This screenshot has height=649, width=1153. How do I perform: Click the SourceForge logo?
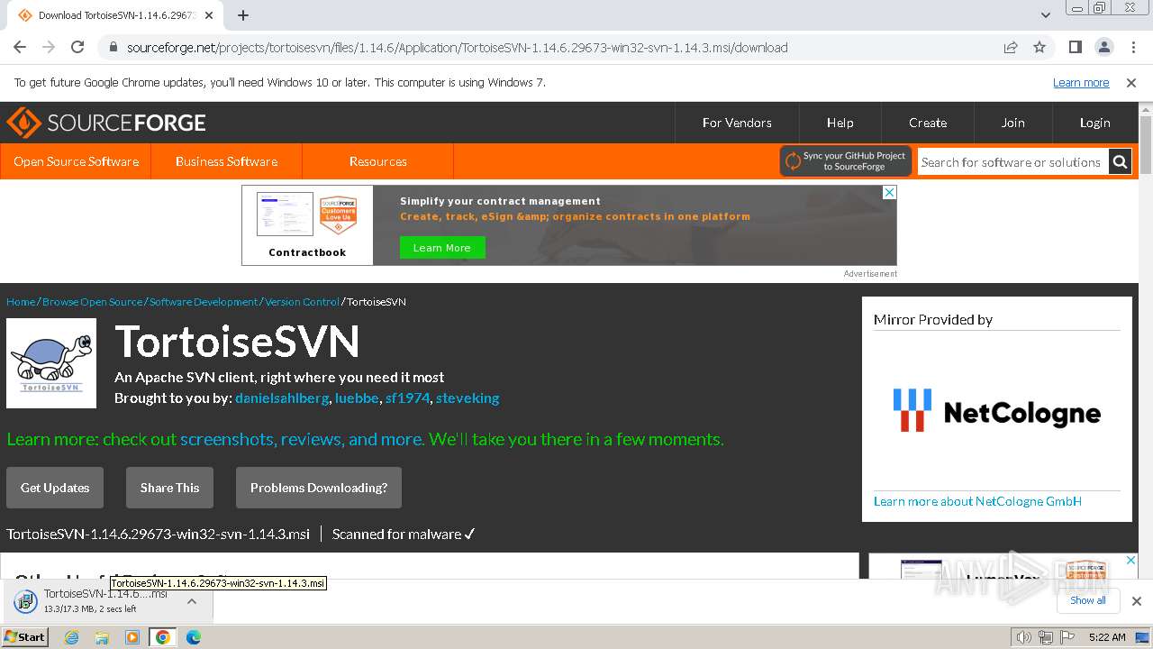106,123
